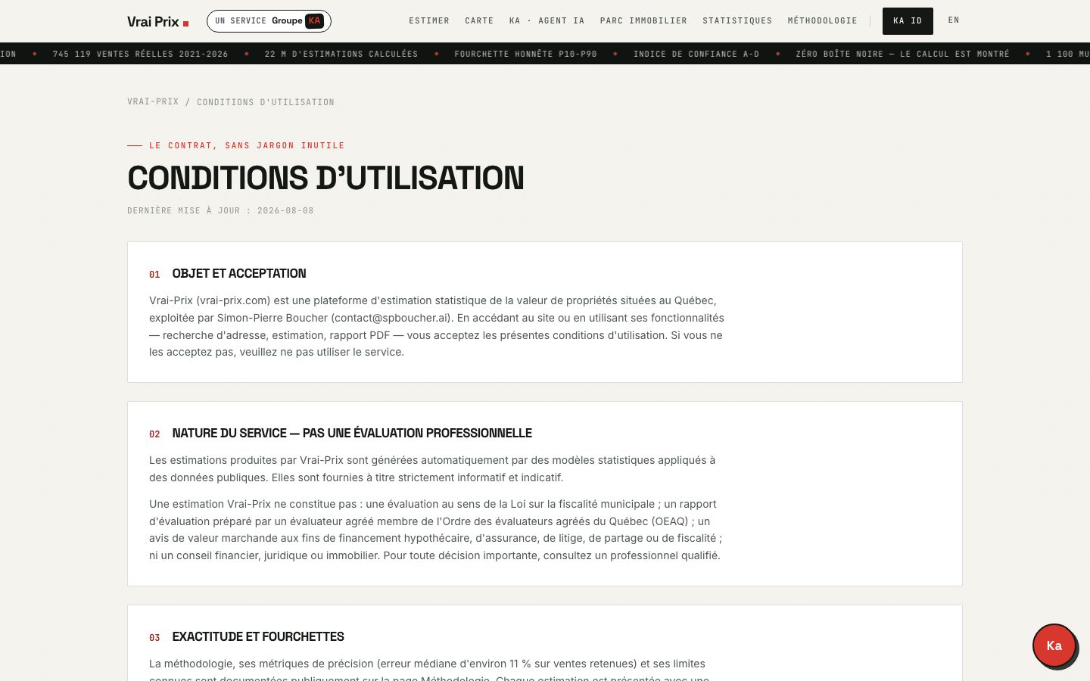Viewport: 1090px width, 681px height.
Task: Select the 'Dernière mise à jour : 2026-08-08' text
Action: click(220, 211)
